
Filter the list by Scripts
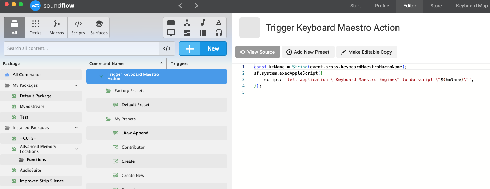(x=78, y=28)
